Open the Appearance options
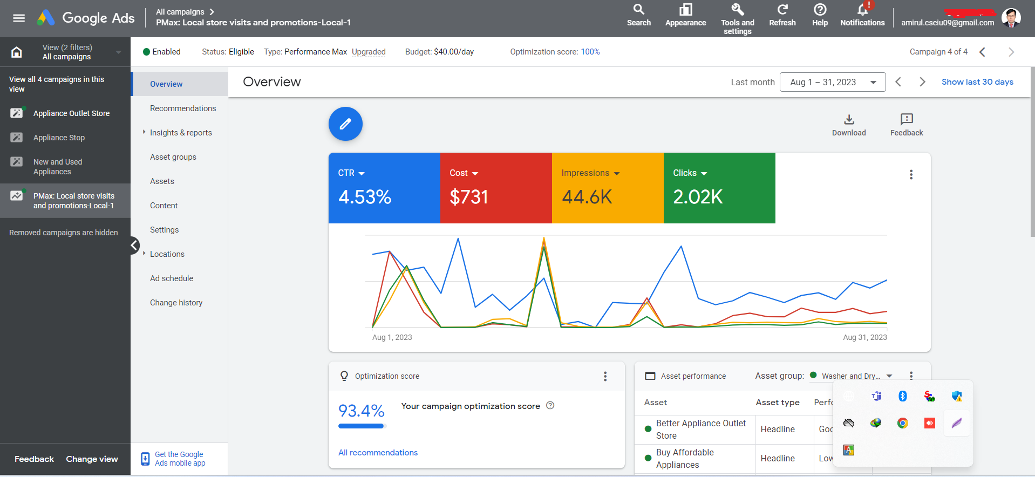This screenshot has width=1035, height=477. pos(685,15)
